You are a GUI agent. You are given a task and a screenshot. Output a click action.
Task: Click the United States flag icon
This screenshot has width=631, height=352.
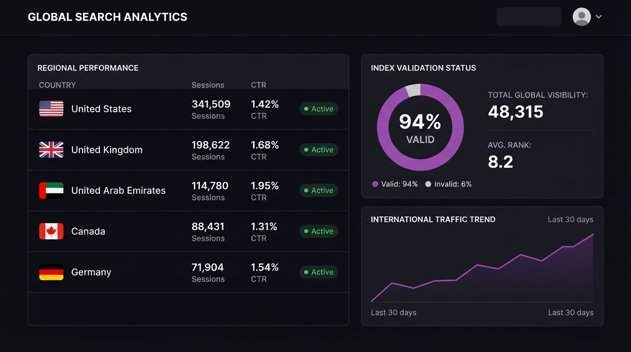[x=51, y=109]
